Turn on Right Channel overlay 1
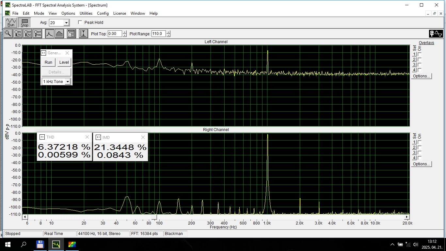446x251 pixels. click(420, 142)
